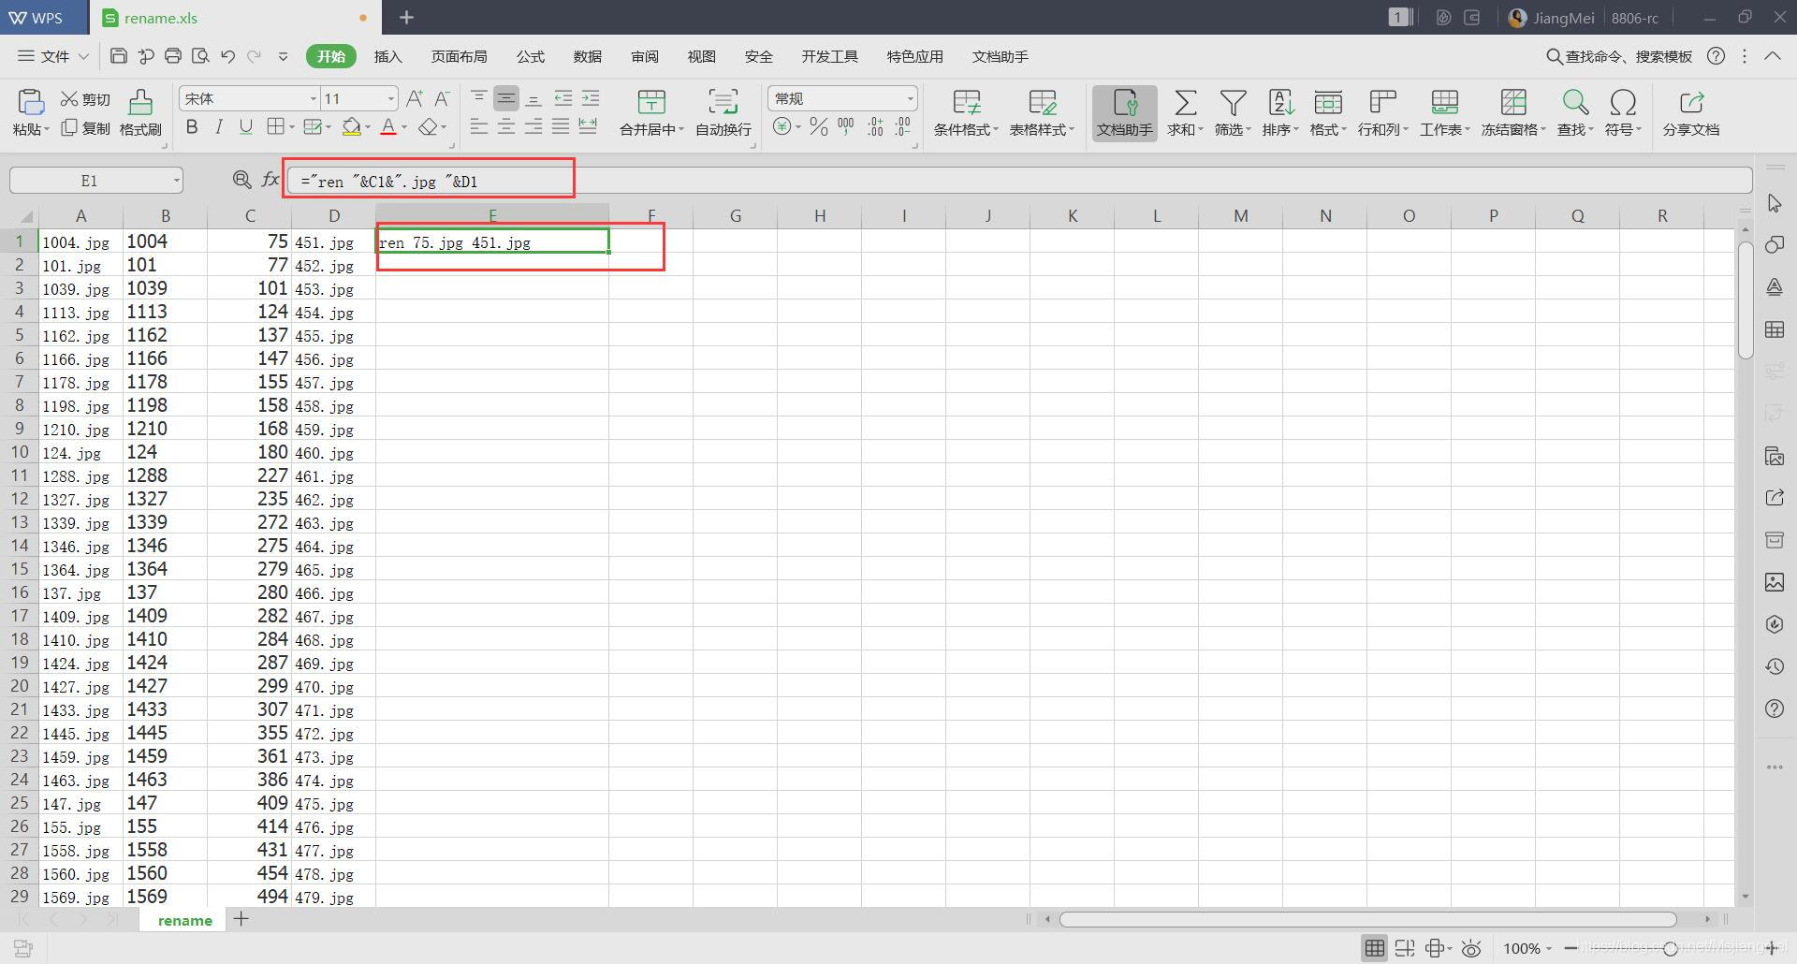Open the 文件 menu dropdown
Image resolution: width=1797 pixels, height=964 pixels.
pyautogui.click(x=53, y=56)
